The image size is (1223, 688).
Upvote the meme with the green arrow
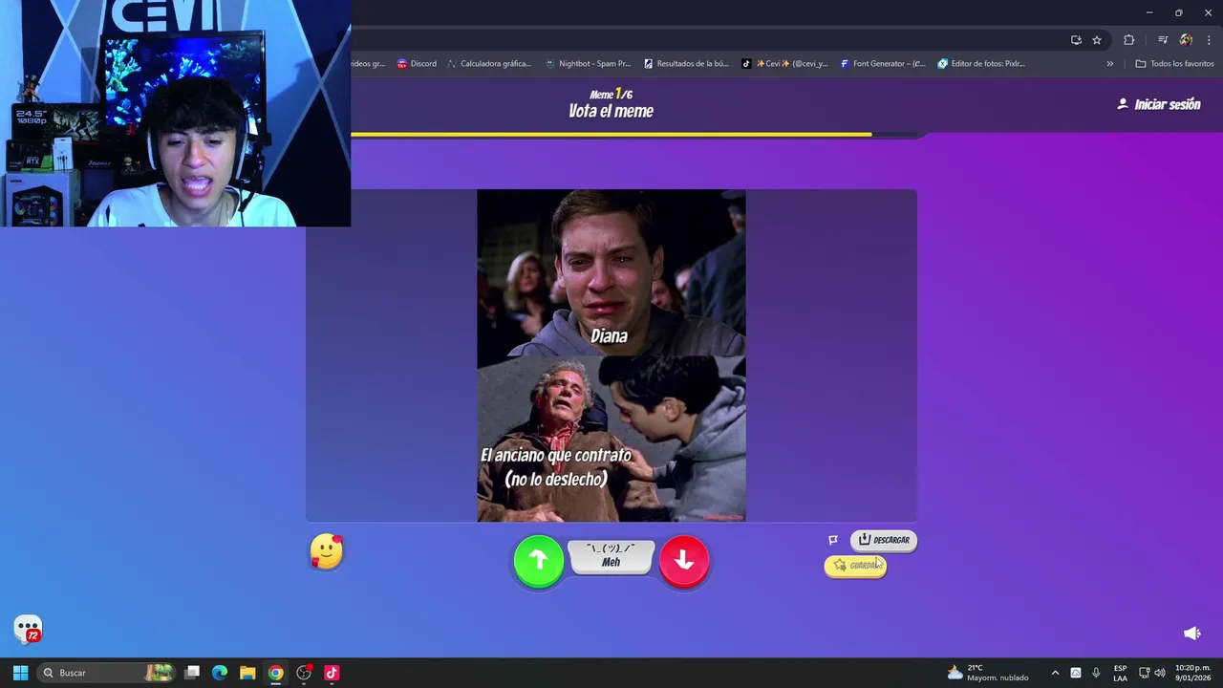(x=539, y=561)
